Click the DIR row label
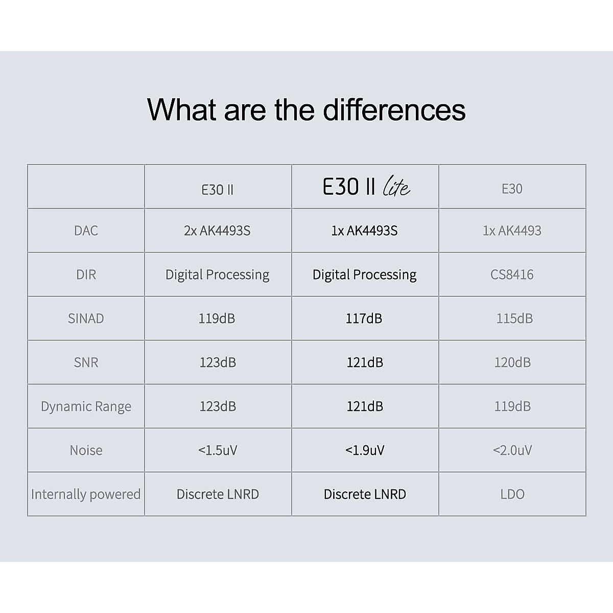Screen dimensions: 613x613 click(x=86, y=275)
